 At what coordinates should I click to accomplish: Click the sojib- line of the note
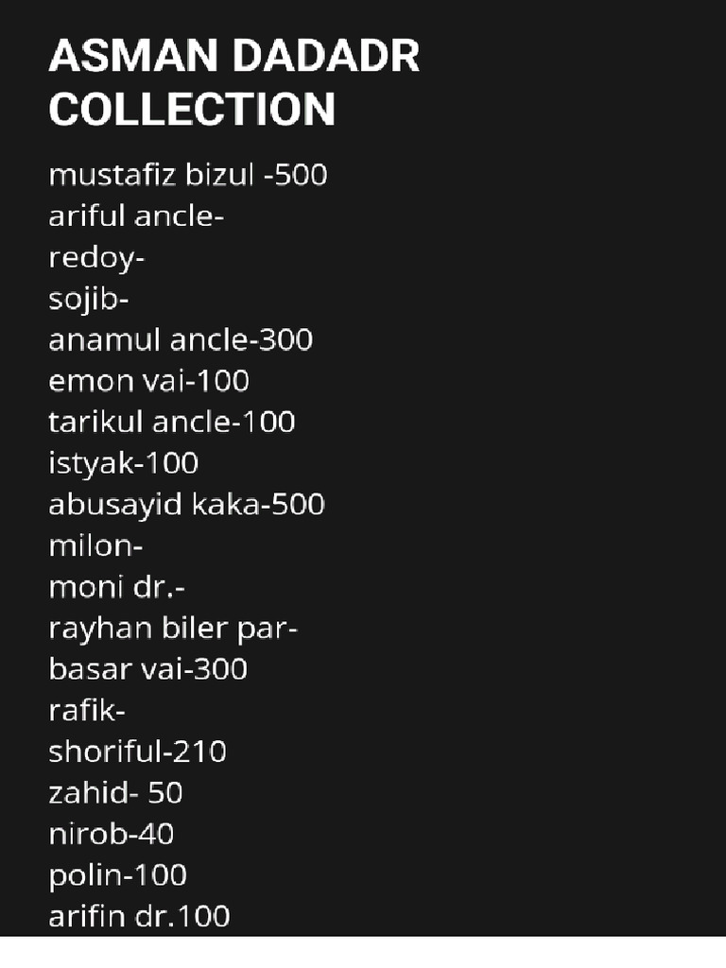pyautogui.click(x=88, y=300)
